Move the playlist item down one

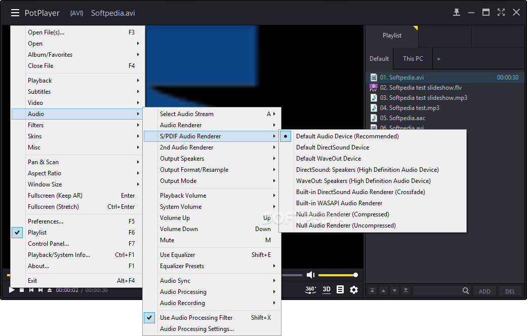[394, 290]
